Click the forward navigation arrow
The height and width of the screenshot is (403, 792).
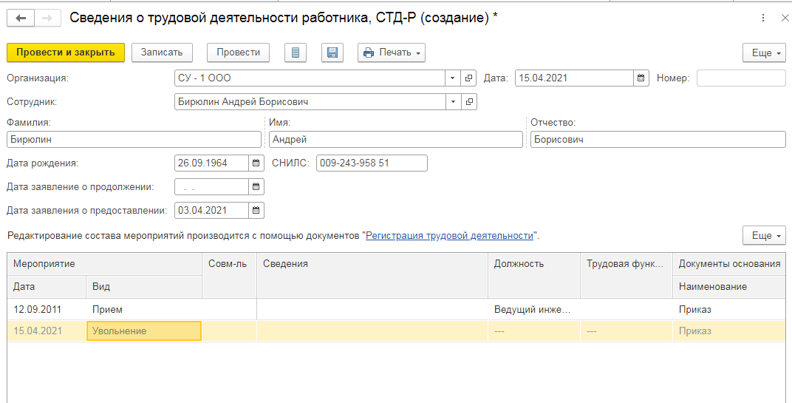pyautogui.click(x=46, y=18)
